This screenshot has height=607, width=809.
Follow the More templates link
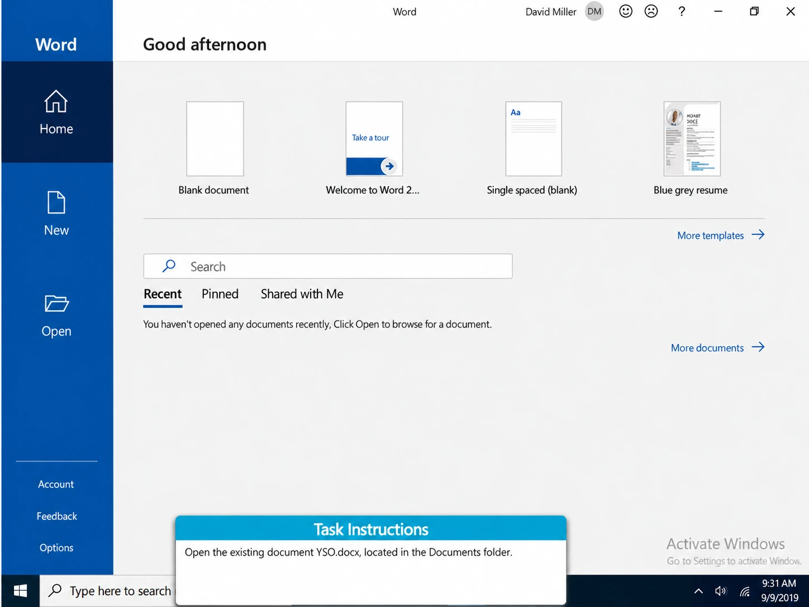[x=721, y=235]
